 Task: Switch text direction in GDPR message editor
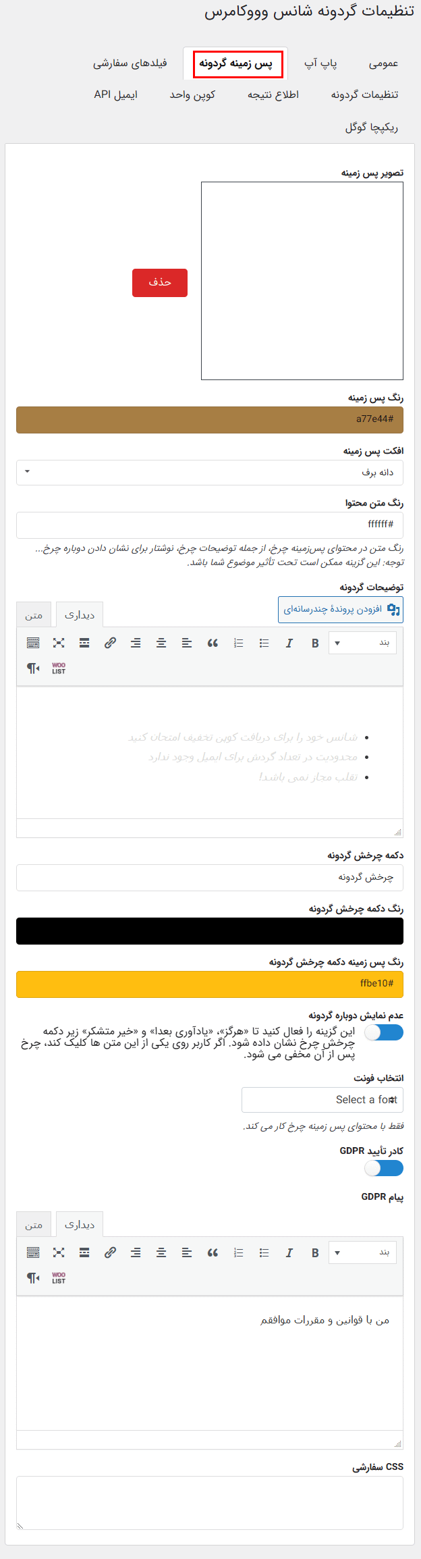tap(33, 1277)
